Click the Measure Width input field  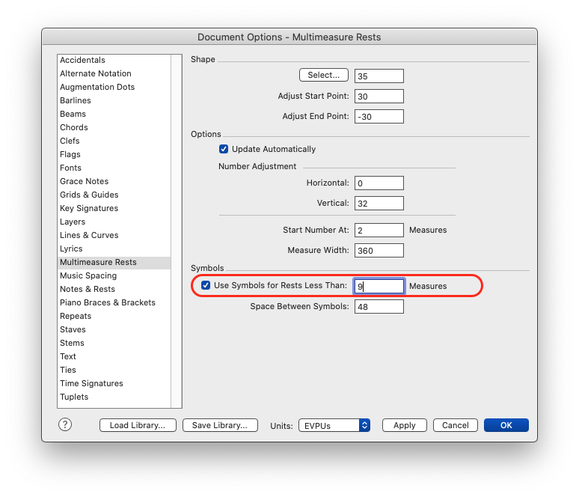pyautogui.click(x=379, y=251)
